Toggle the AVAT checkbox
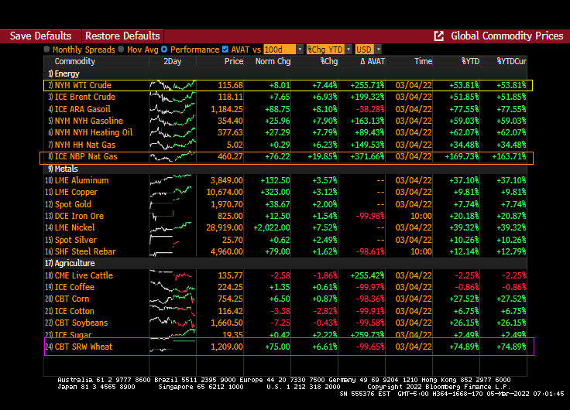Image resolution: width=570 pixels, height=410 pixels. click(x=225, y=50)
